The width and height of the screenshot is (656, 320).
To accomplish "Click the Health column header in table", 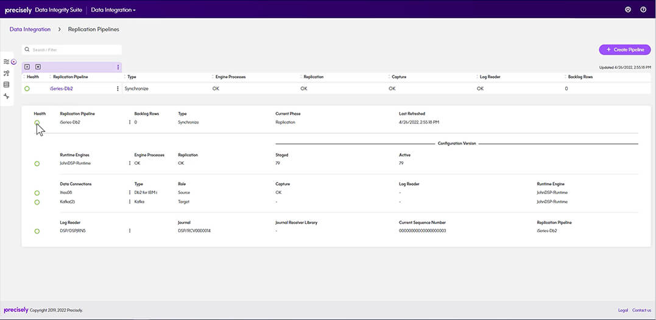I will pos(33,77).
